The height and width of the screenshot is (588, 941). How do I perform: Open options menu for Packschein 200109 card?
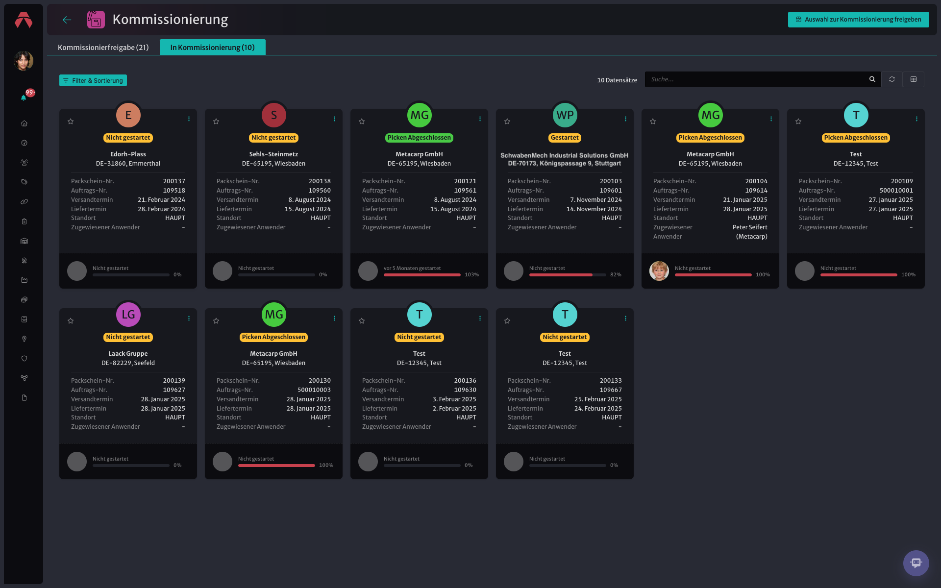point(916,119)
